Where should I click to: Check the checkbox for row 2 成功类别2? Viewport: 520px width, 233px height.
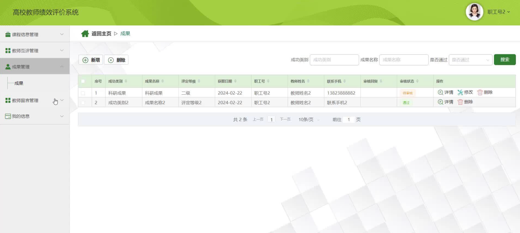point(83,103)
